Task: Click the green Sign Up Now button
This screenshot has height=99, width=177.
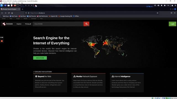Action: pyautogui.click(x=40, y=58)
